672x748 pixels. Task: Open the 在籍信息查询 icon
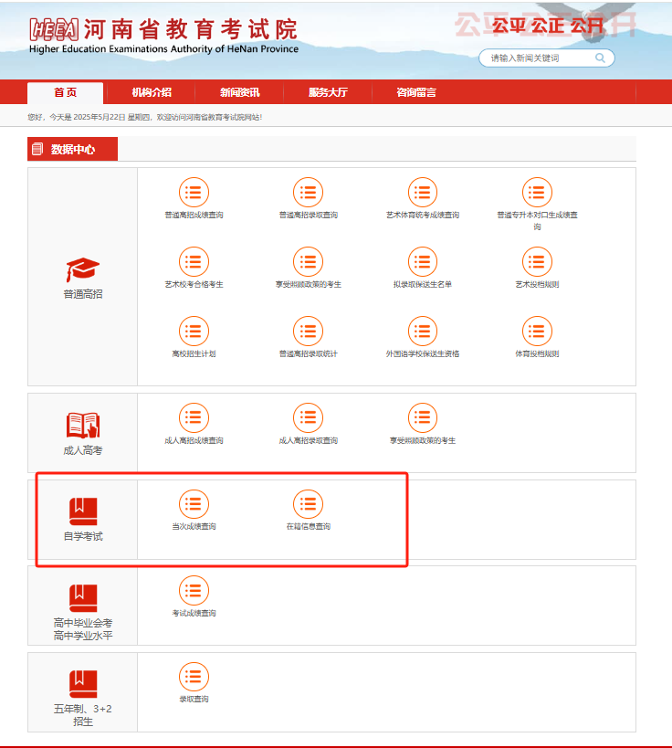click(x=308, y=504)
